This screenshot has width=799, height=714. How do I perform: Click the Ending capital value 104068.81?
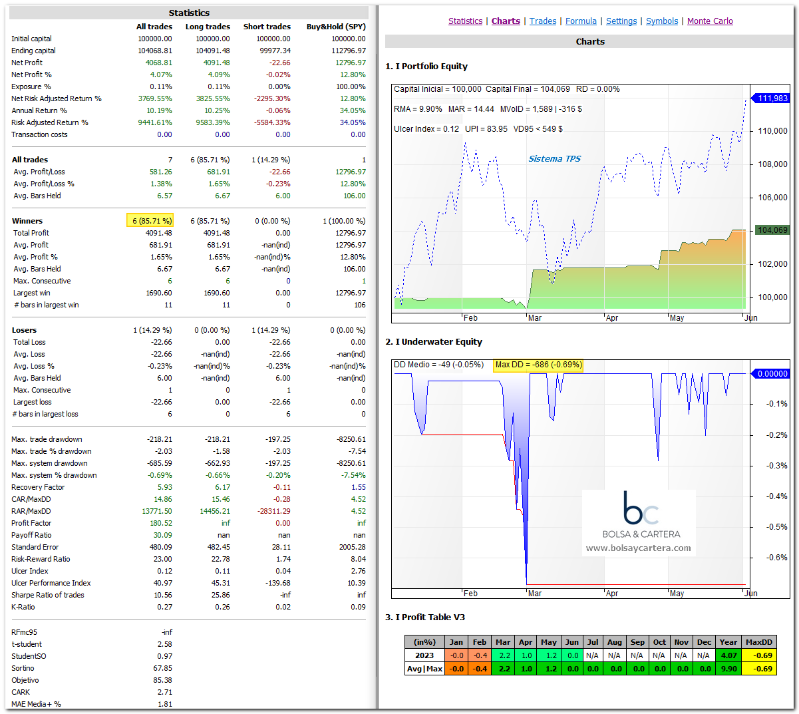tap(155, 51)
